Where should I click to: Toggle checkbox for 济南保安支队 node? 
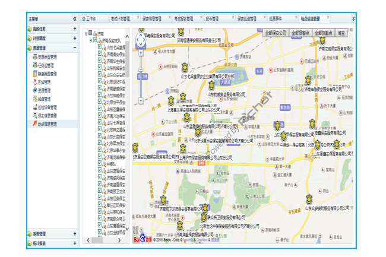94,40
